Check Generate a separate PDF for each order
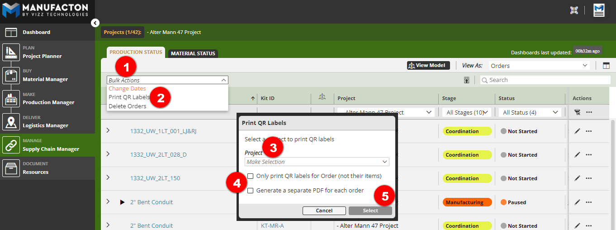616x230 pixels. 250,191
